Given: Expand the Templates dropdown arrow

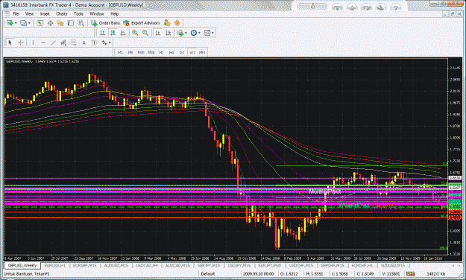Looking at the screenshot, I should click(212, 33).
